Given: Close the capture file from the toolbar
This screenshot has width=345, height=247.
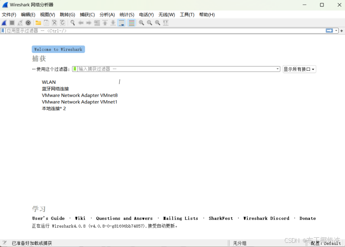Looking at the screenshot, I should [x=54, y=23].
